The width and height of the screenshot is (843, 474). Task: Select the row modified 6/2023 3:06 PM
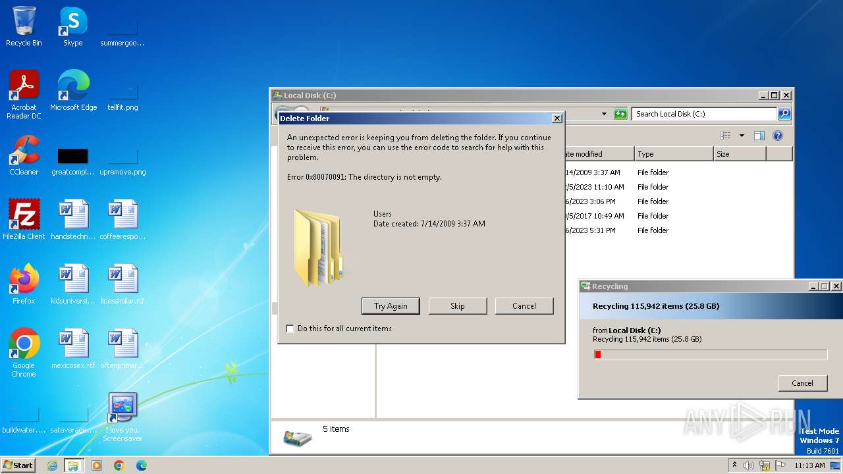point(678,201)
